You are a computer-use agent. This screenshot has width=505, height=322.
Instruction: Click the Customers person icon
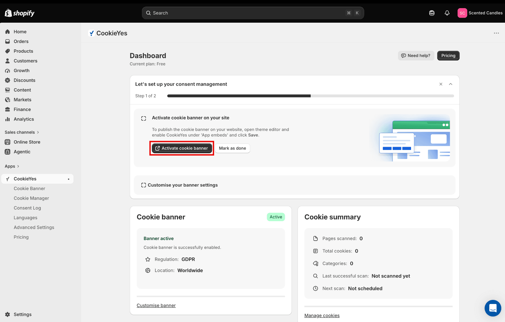click(x=8, y=61)
